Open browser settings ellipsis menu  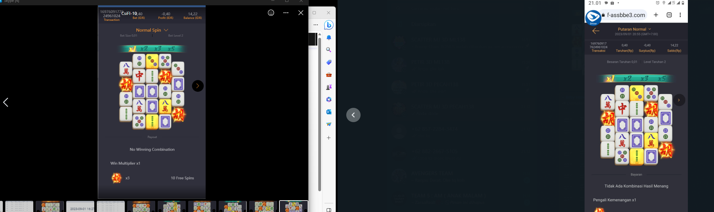click(316, 25)
